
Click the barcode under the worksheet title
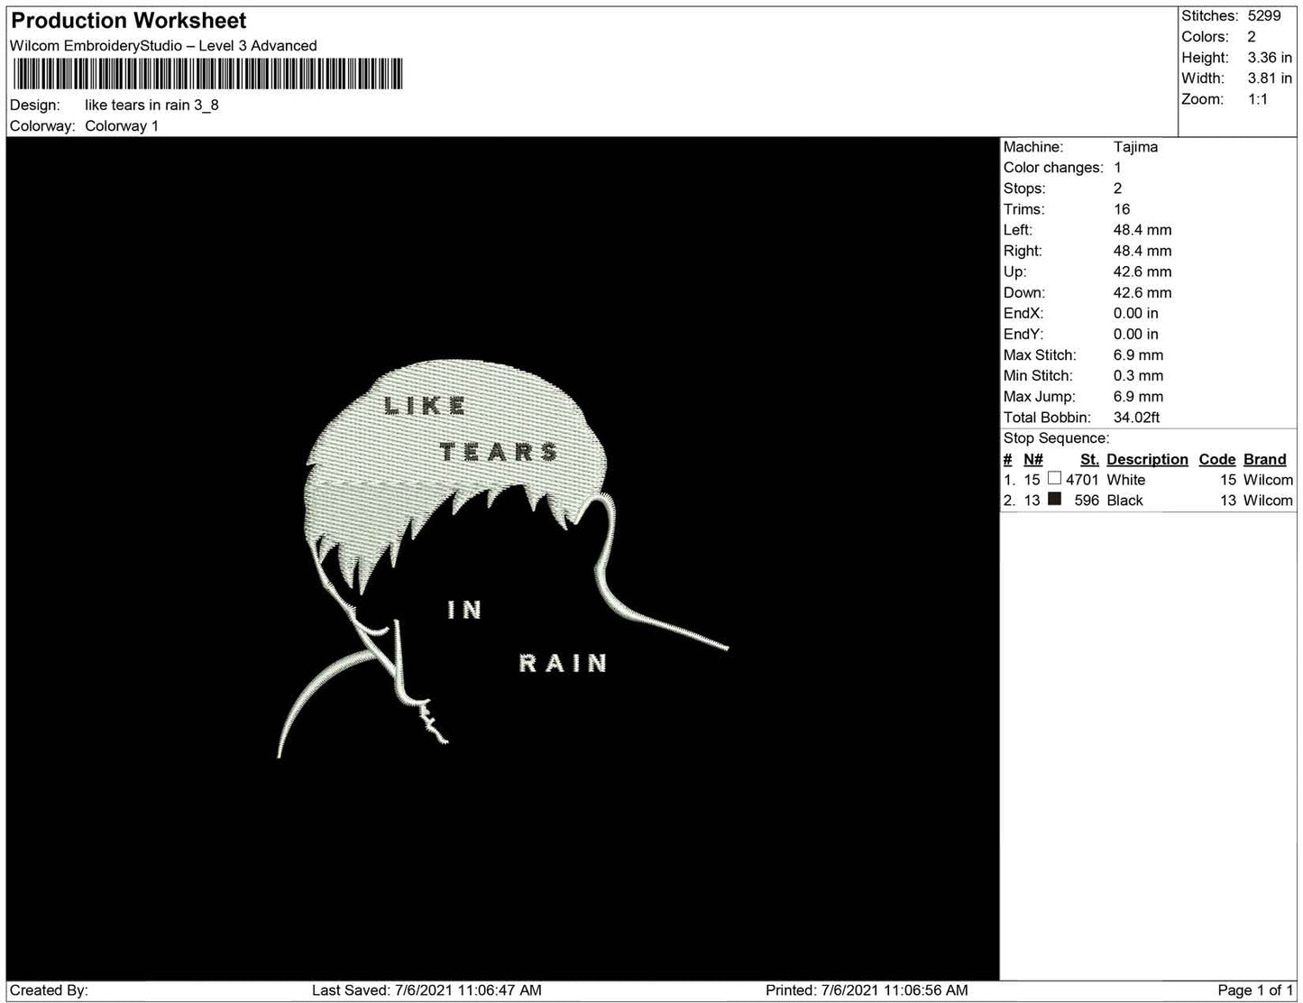click(x=206, y=74)
